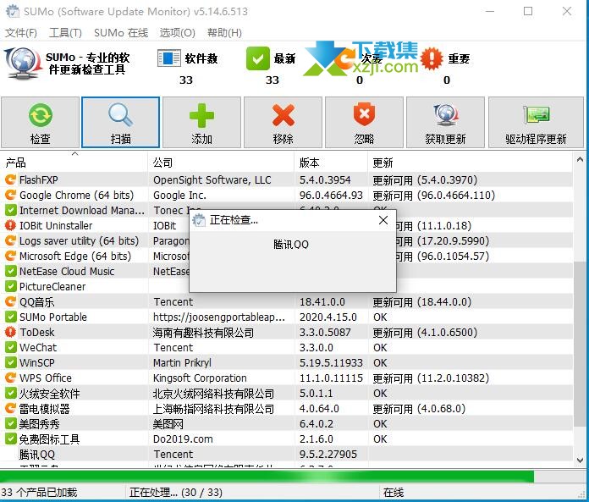This screenshot has height=502, width=589.
Task: Click the Kingsoft Corporation company cell
Action: (x=200, y=378)
